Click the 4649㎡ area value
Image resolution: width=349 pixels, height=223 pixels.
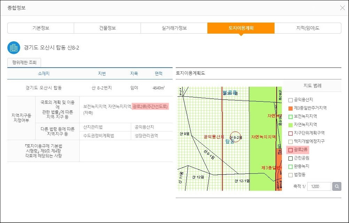coord(159,88)
